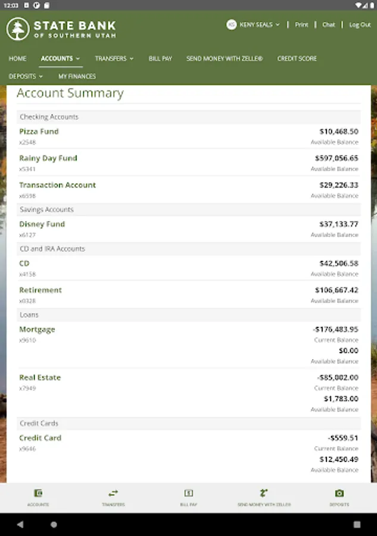Screen dimensions: 377x536
Task: Tap the Deposits camera icon
Action: tap(339, 493)
